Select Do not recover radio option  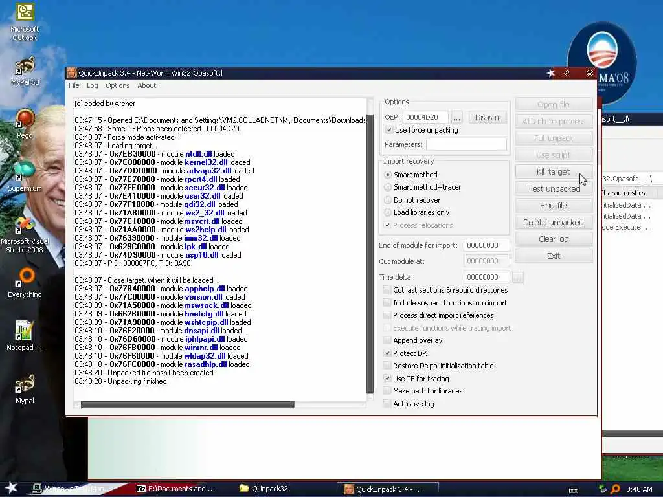pos(388,200)
